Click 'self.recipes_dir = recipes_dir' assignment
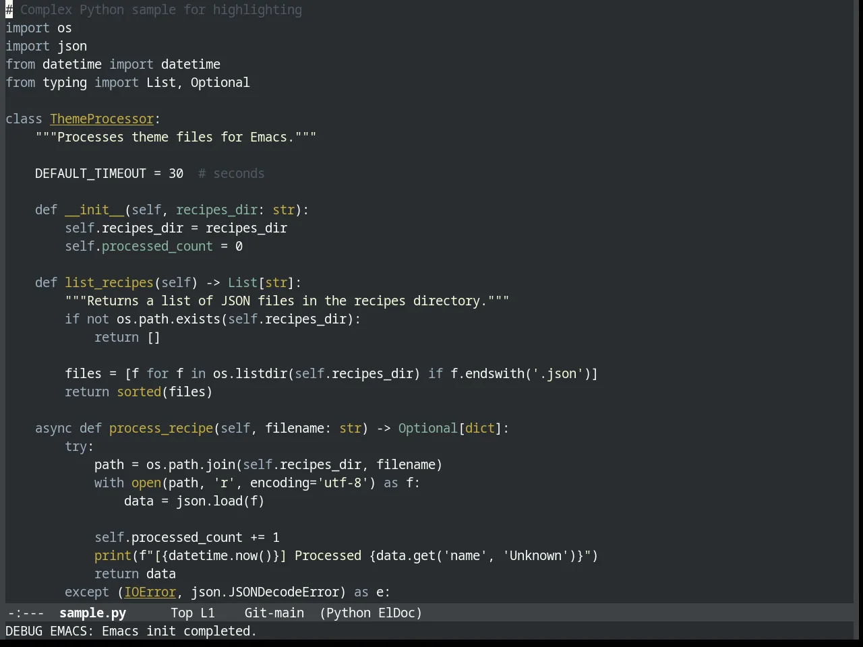The height and width of the screenshot is (647, 863). click(176, 228)
